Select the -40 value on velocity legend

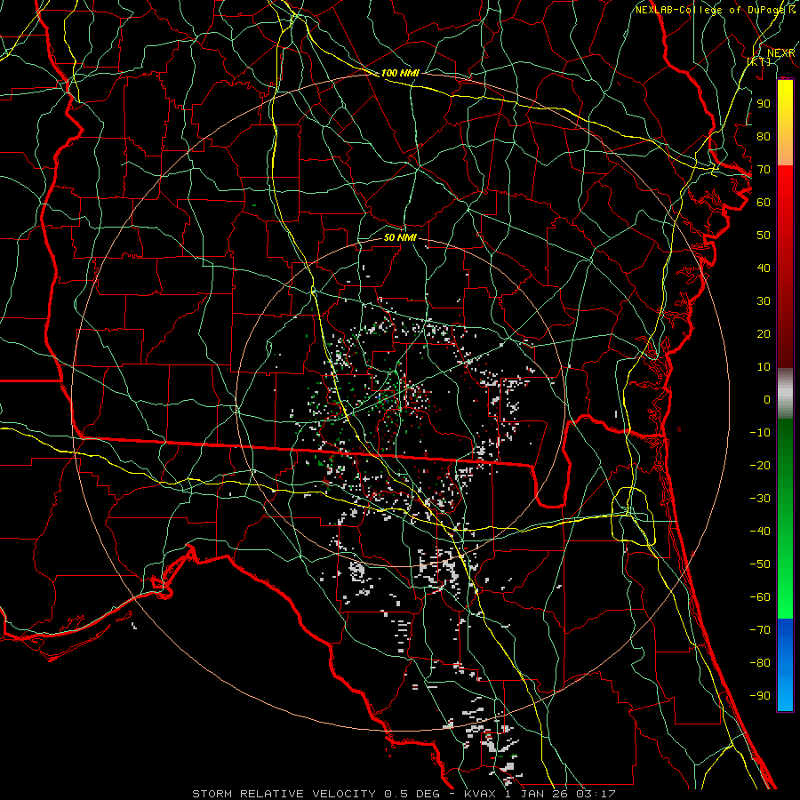click(x=760, y=532)
